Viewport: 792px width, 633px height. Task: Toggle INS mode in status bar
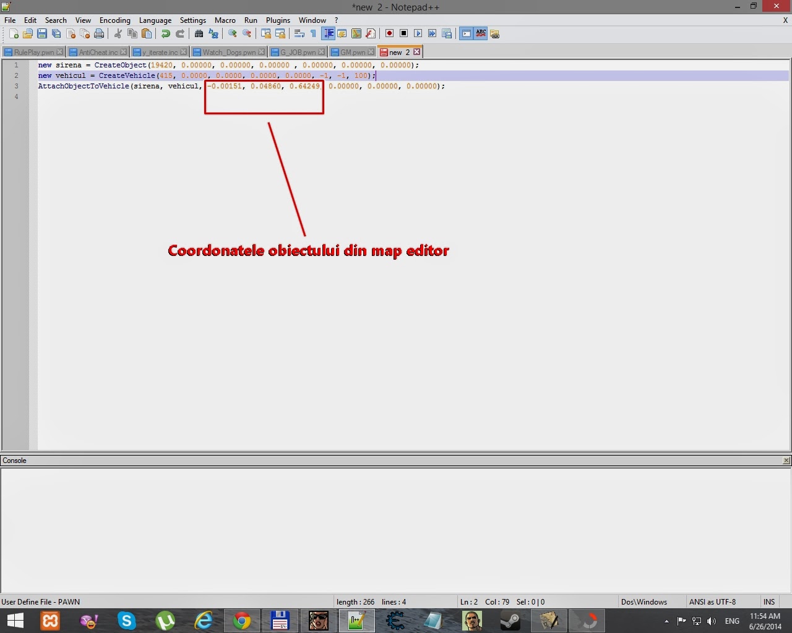pyautogui.click(x=769, y=601)
